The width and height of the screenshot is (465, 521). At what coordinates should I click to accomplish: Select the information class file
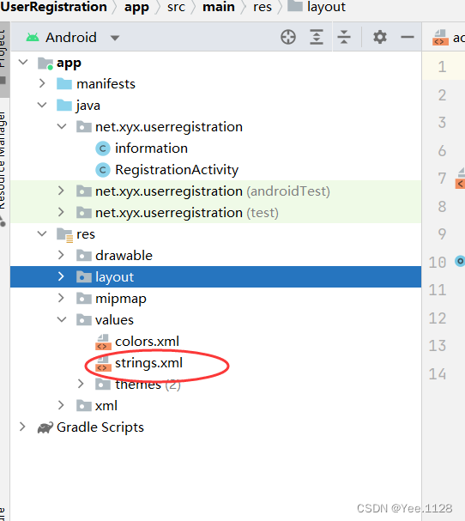point(151,148)
